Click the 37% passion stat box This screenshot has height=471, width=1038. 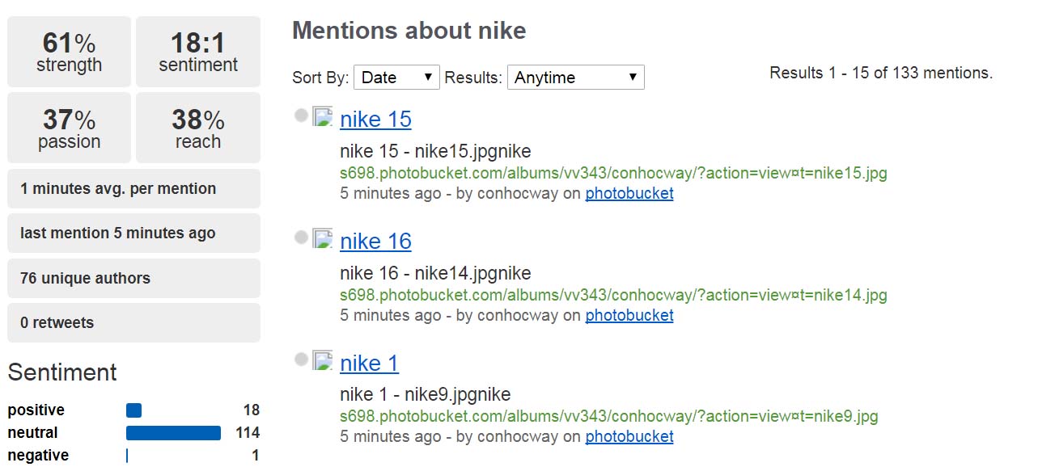coord(69,127)
